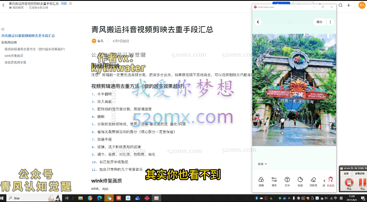The width and height of the screenshot is (367, 202).
Task: Open the three-dot more menu beside 保存
Action: (x=330, y=22)
